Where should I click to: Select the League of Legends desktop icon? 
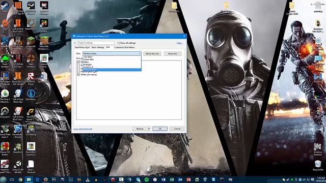coord(5,78)
